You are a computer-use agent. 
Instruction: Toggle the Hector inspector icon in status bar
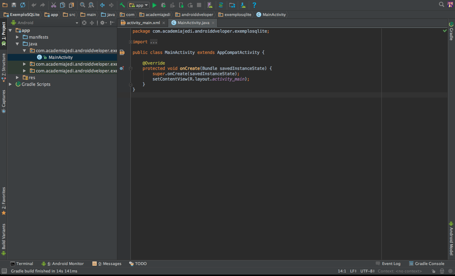(442, 271)
